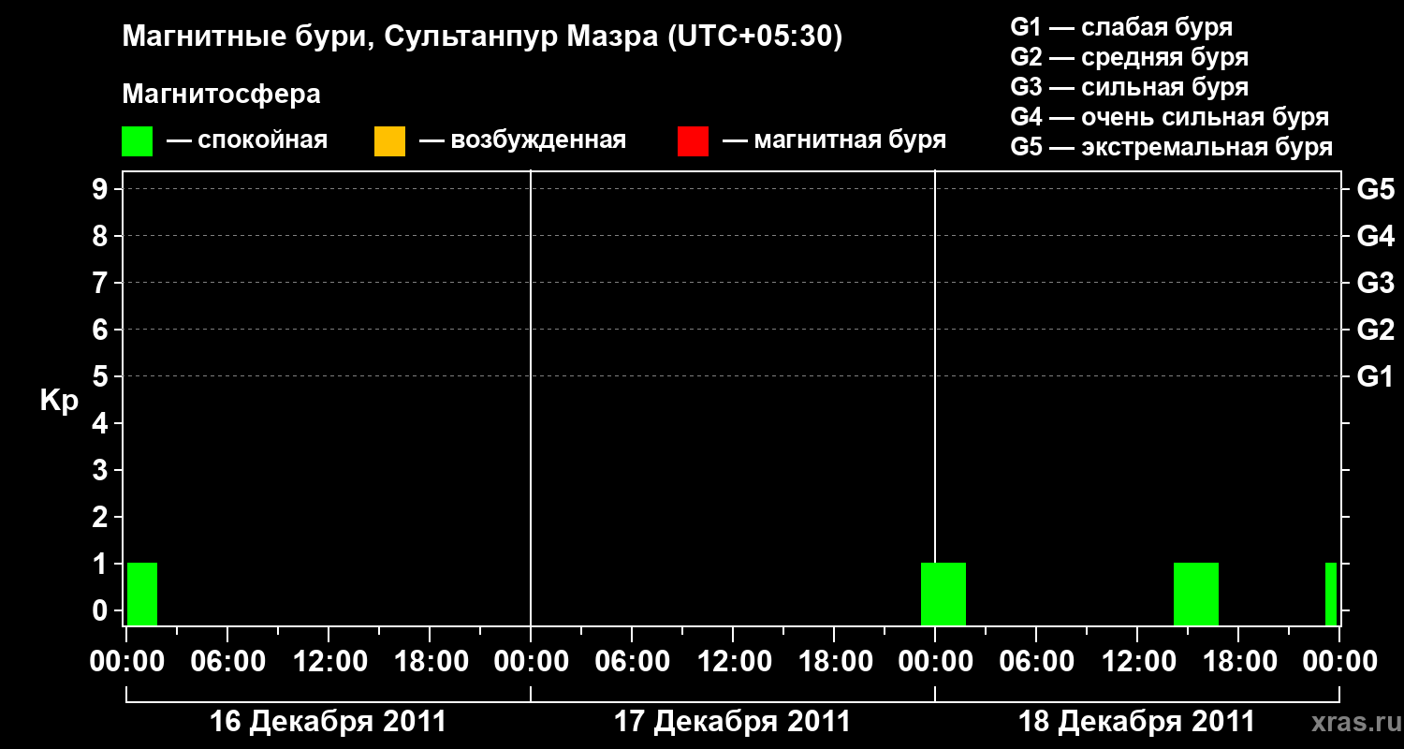Click the '— возбужденная' legend label

[x=522, y=141]
